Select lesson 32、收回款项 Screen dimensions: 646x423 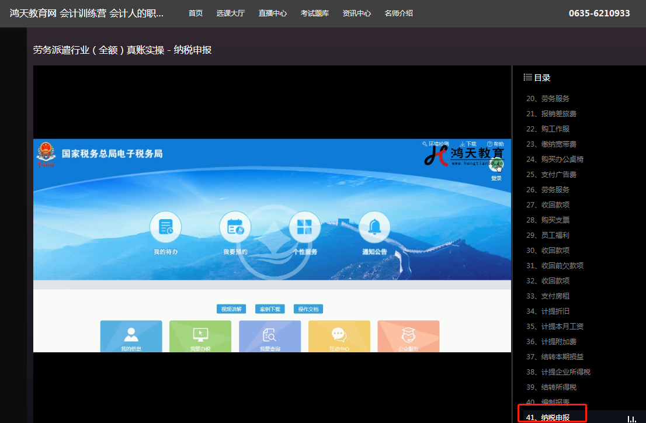(x=547, y=281)
